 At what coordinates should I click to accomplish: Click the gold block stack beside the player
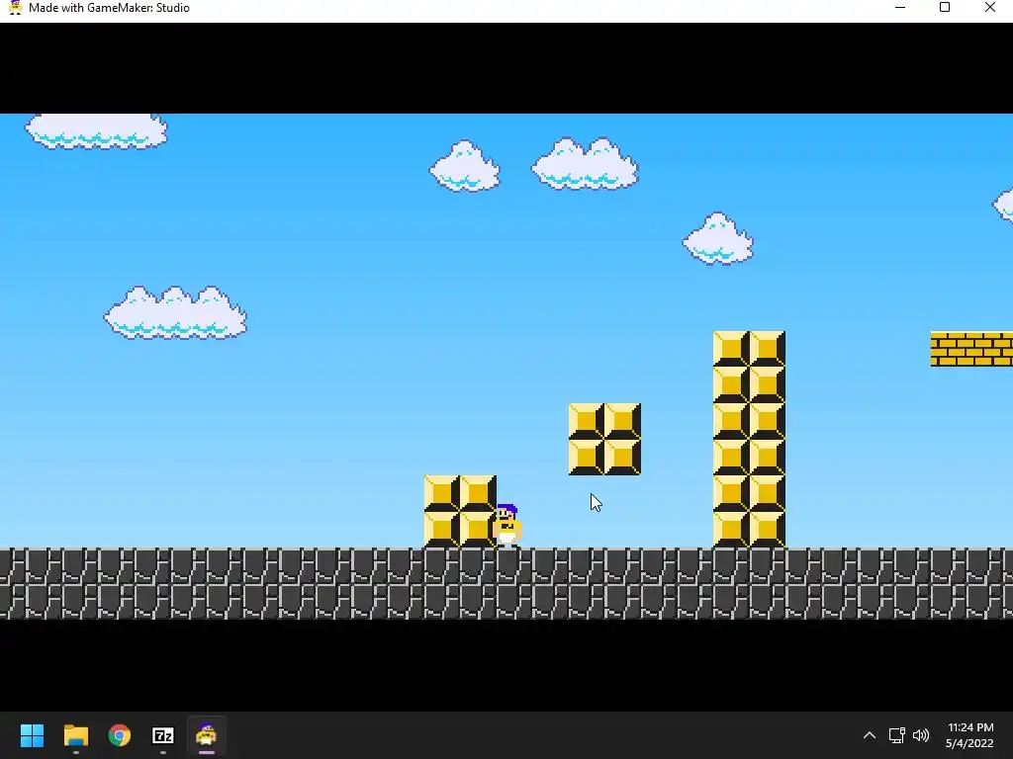(460, 512)
